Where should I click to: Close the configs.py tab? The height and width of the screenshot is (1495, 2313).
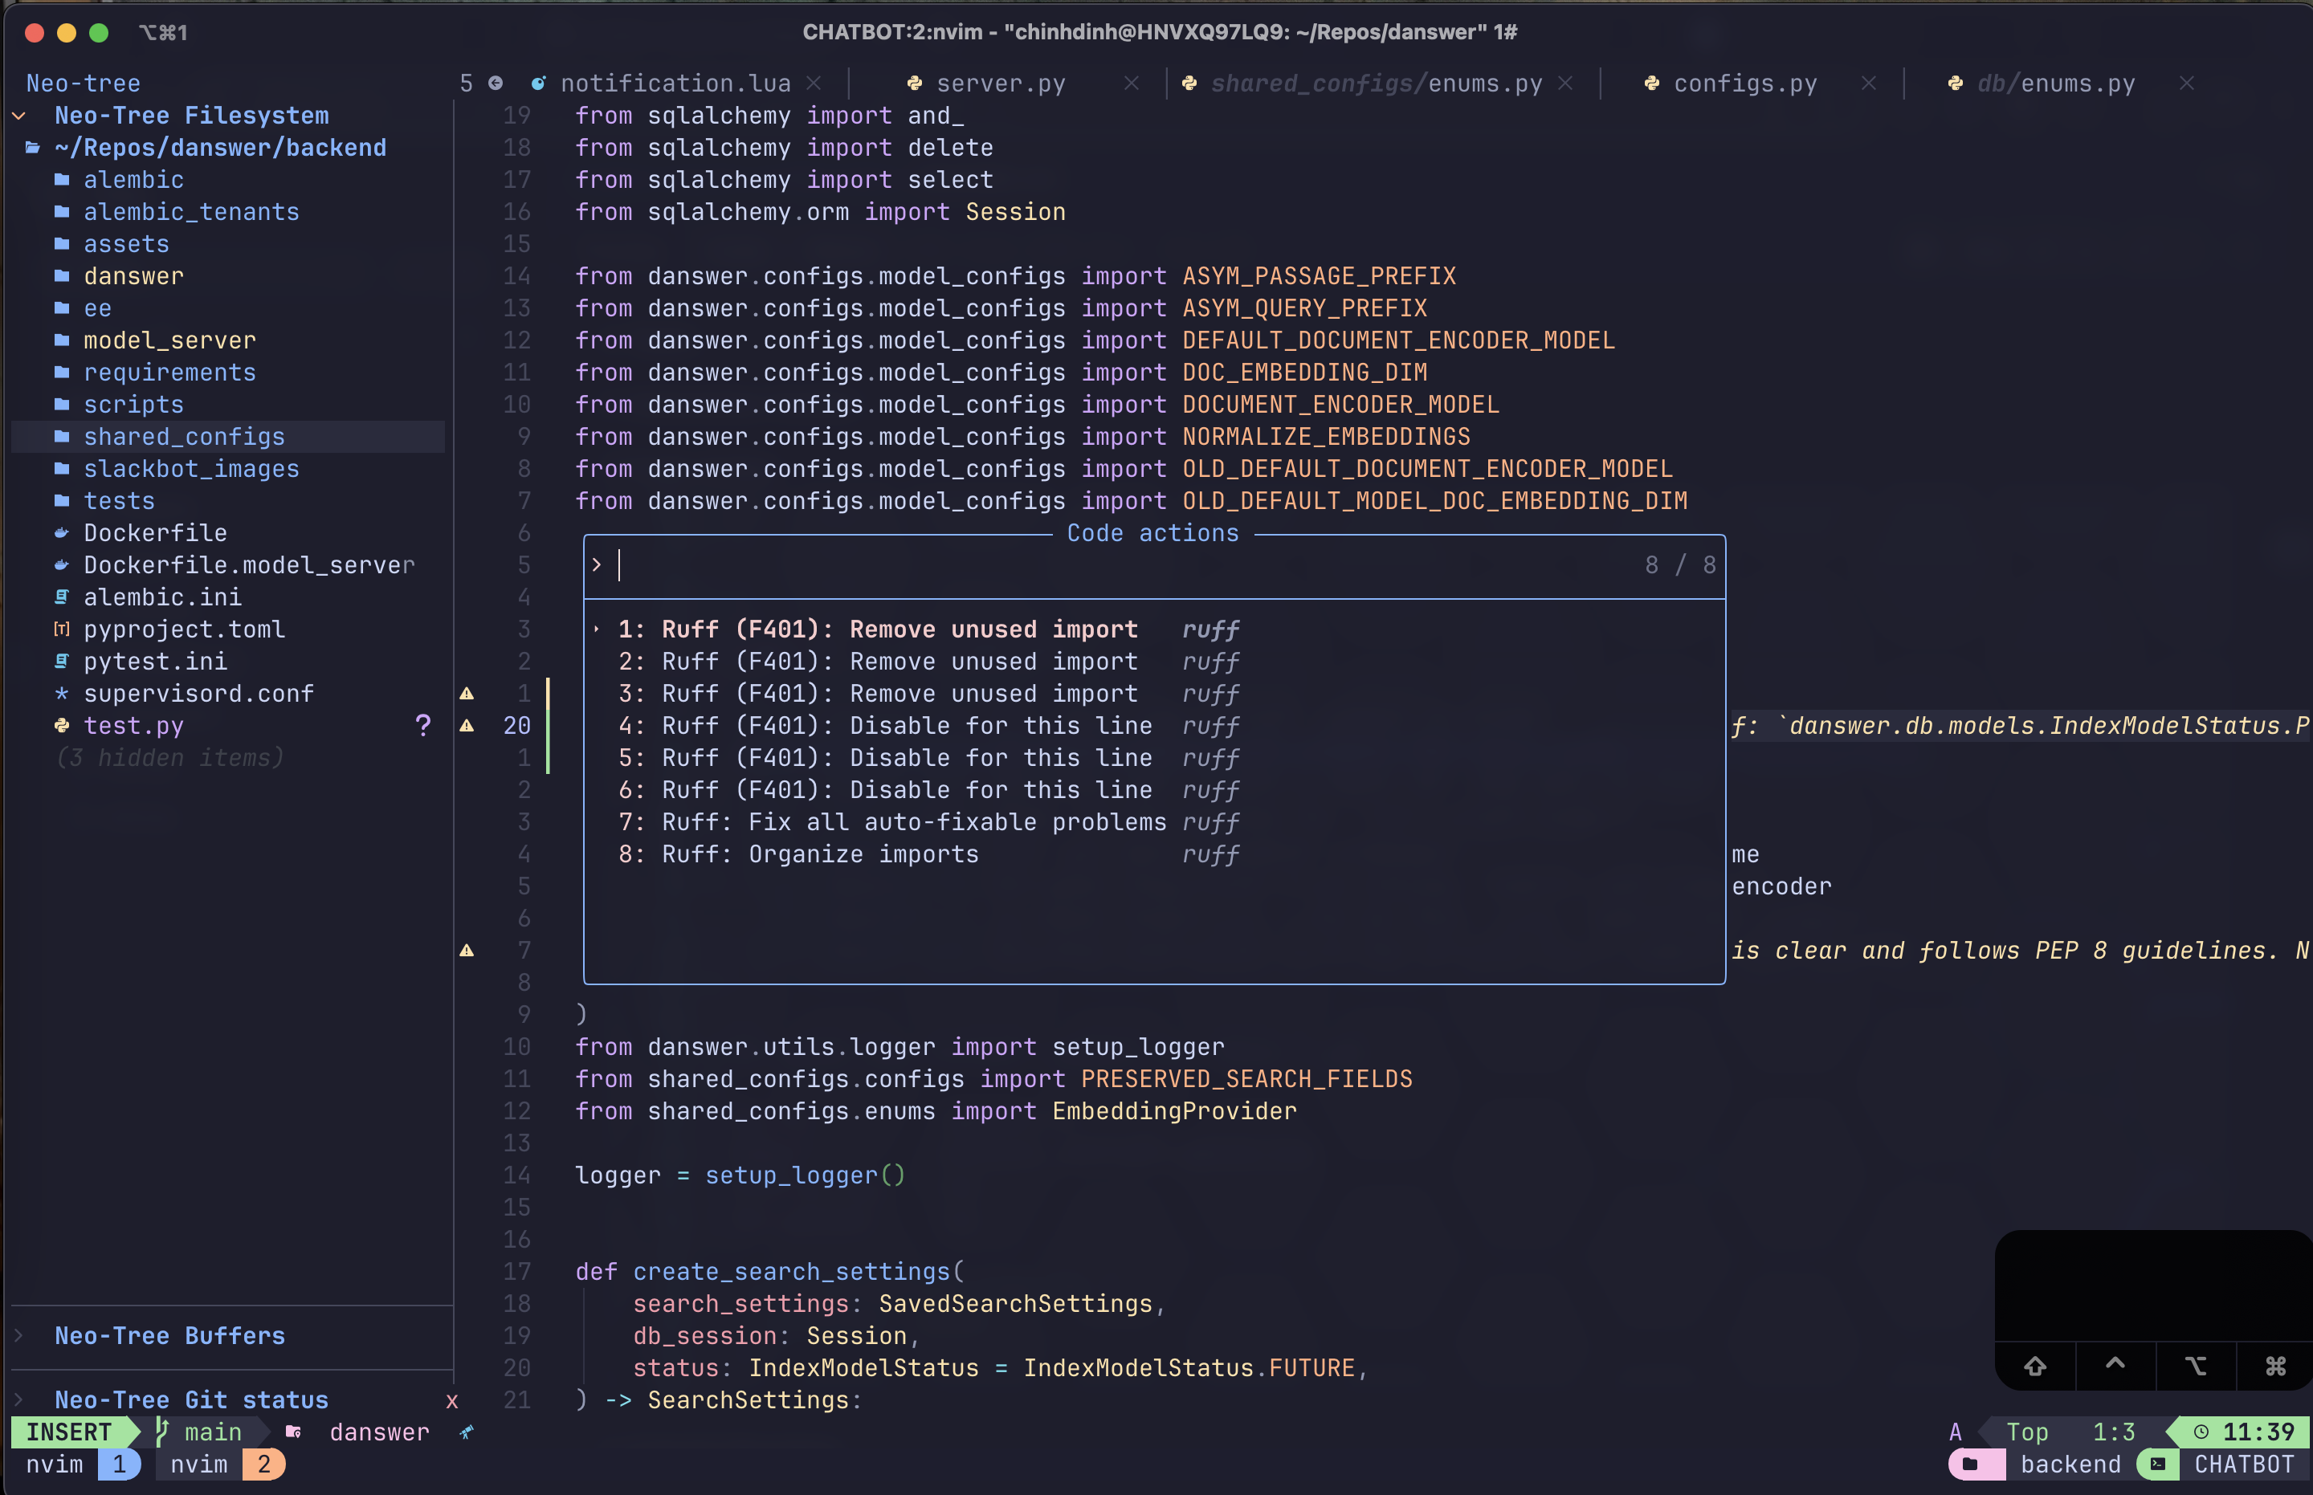1868,84
